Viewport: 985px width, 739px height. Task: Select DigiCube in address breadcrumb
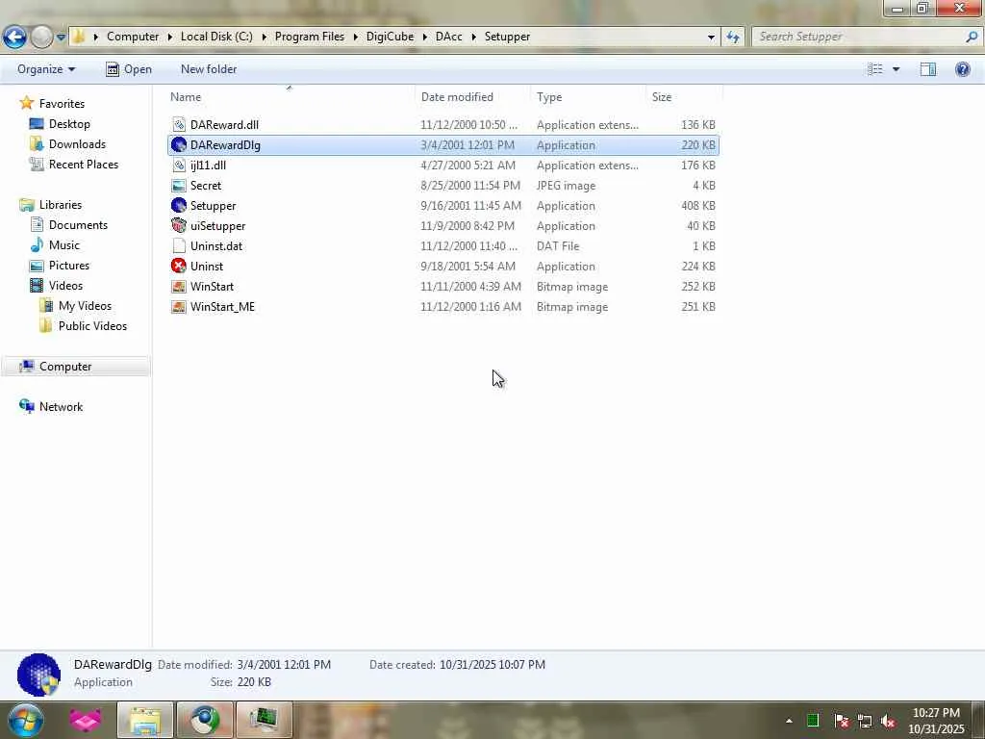391,37
